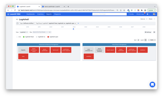Open the browser Extensions puzzle icon

pyautogui.click(x=142, y=10)
